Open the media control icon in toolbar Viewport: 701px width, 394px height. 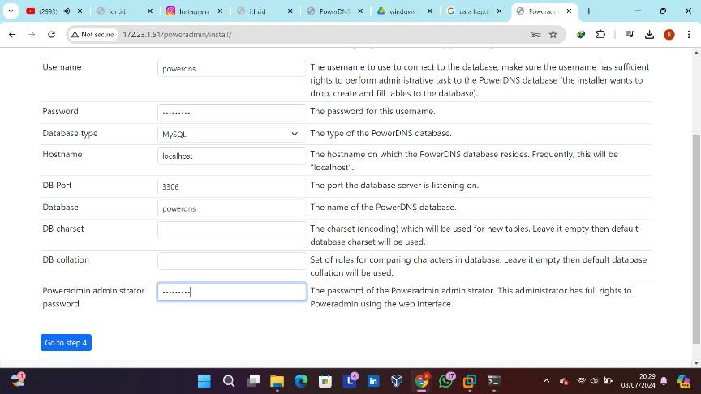point(630,34)
